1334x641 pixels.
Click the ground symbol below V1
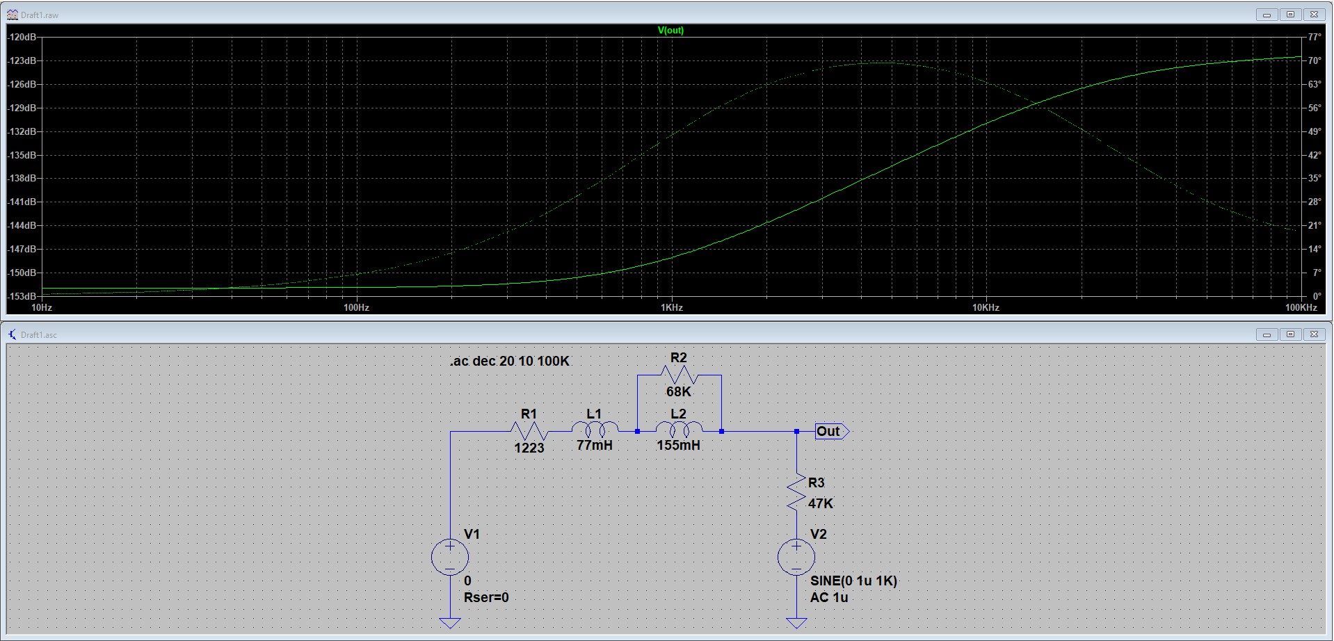450,622
